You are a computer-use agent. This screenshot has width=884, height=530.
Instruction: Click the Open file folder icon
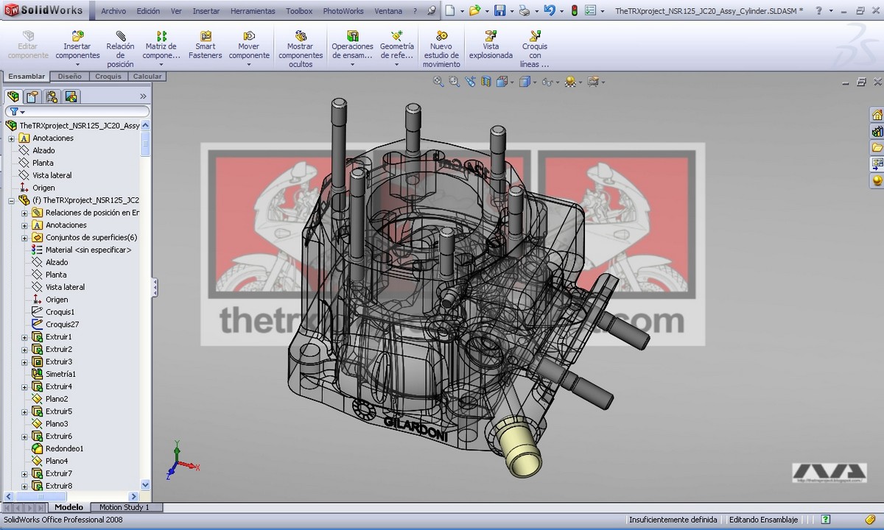click(474, 11)
